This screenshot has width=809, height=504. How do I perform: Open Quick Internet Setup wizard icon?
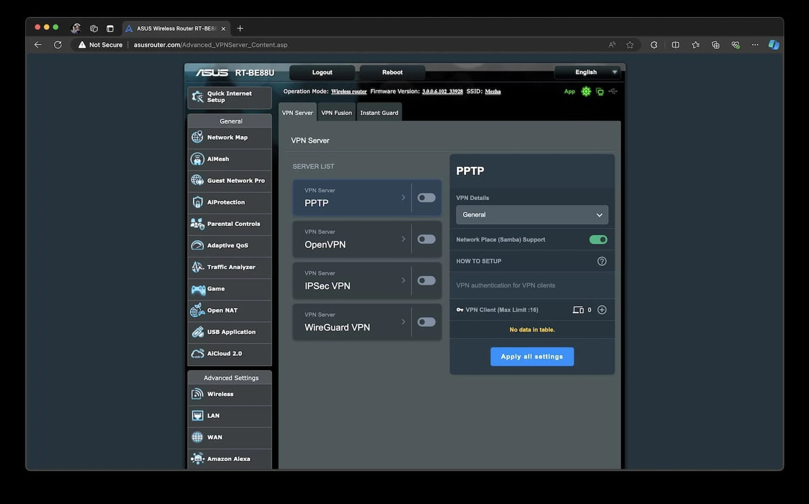click(197, 97)
